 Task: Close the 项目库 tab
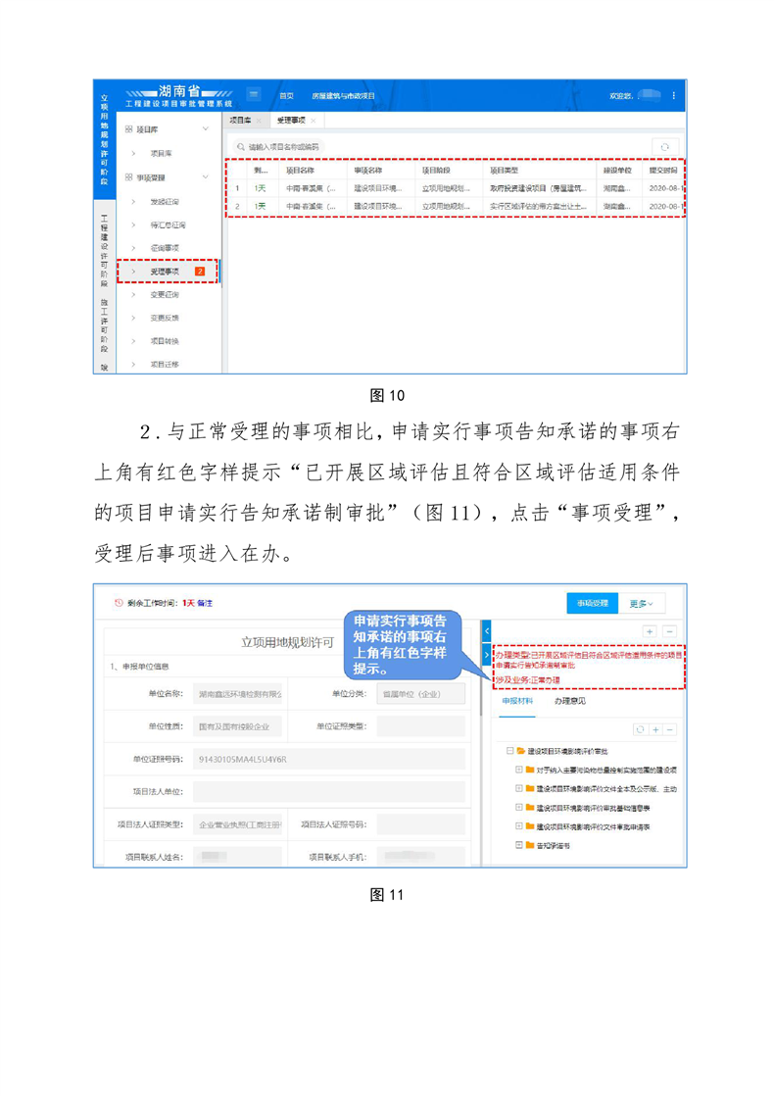259,121
